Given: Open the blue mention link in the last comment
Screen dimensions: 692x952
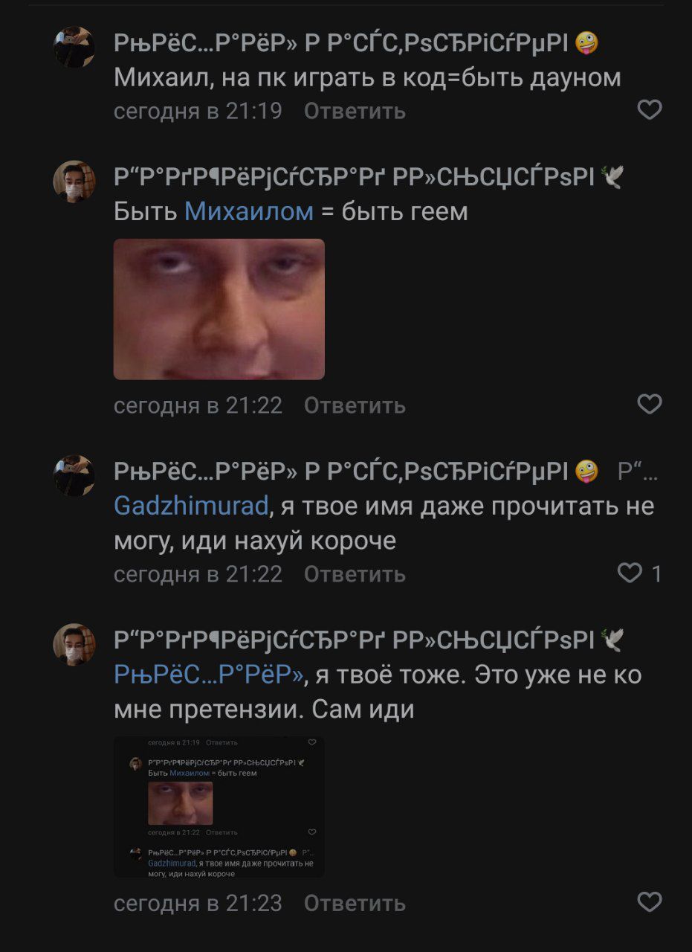Looking at the screenshot, I should click(208, 675).
